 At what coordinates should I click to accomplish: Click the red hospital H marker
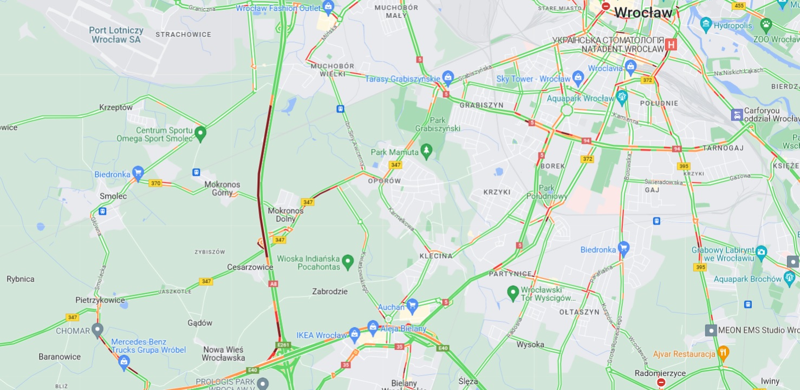(672, 45)
